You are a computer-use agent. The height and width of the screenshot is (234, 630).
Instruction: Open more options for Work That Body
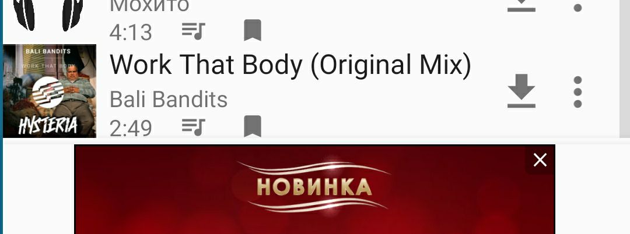577,92
